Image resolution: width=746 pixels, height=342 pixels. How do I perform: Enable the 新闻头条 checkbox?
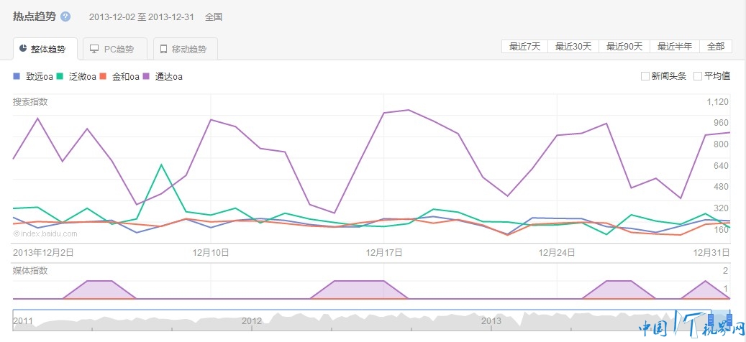[x=645, y=76]
